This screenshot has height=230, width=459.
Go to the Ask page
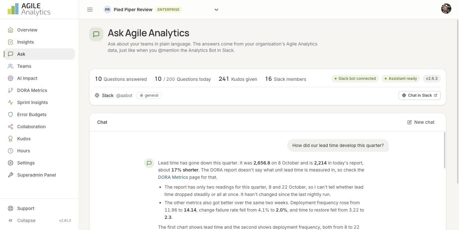coord(40,54)
